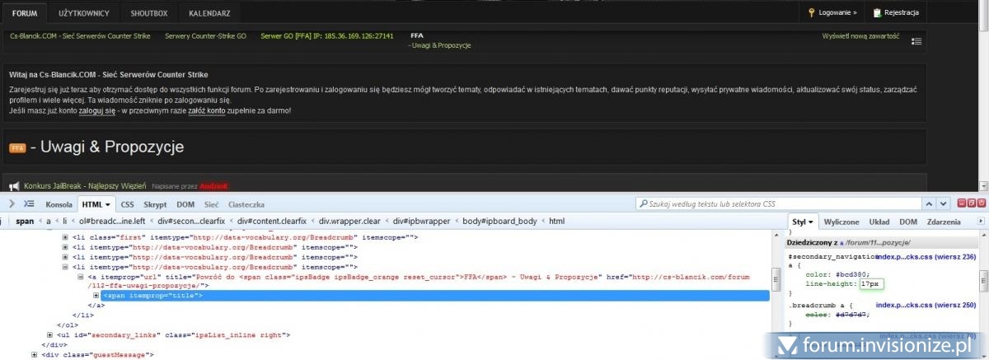The image size is (989, 360).
Task: Open the Wyświetl nową zawartość link
Action: (x=860, y=36)
